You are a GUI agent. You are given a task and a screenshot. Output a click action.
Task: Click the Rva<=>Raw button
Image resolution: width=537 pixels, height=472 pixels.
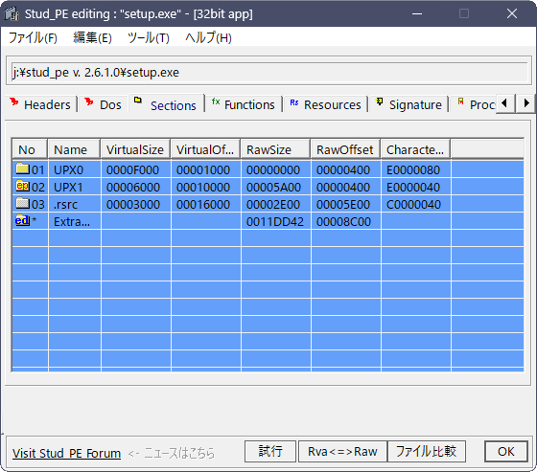click(342, 452)
